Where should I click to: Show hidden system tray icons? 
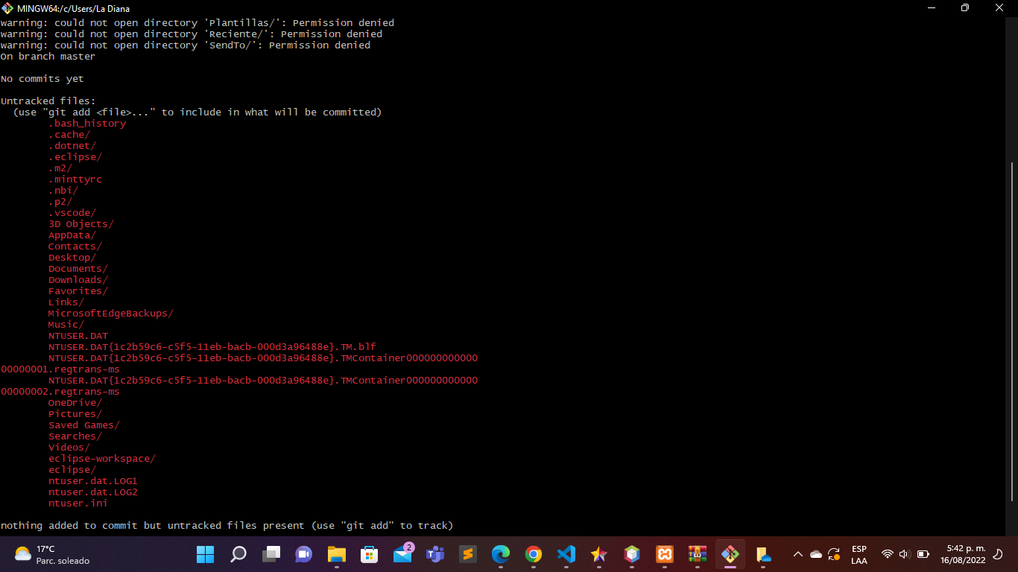click(x=798, y=554)
